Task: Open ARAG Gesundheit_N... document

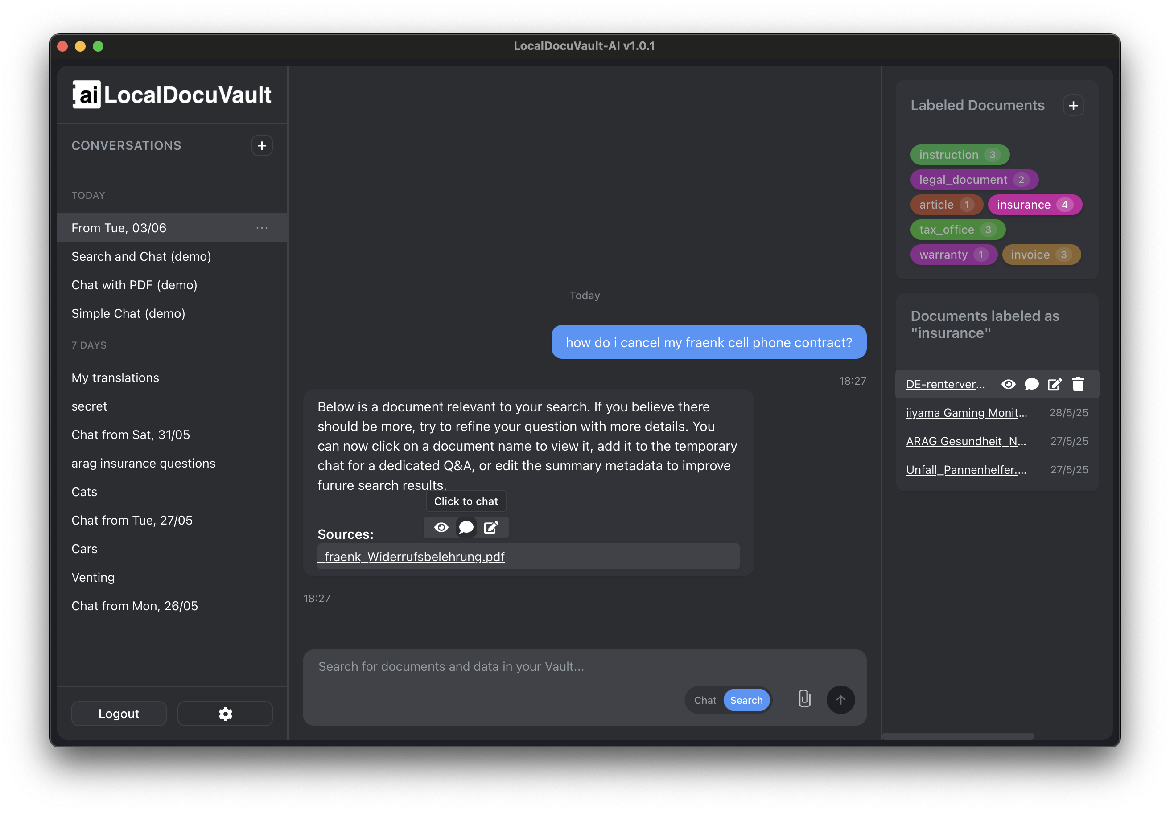Action: click(966, 441)
